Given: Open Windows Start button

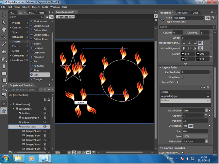Looking at the screenshot, I should [5, 159].
